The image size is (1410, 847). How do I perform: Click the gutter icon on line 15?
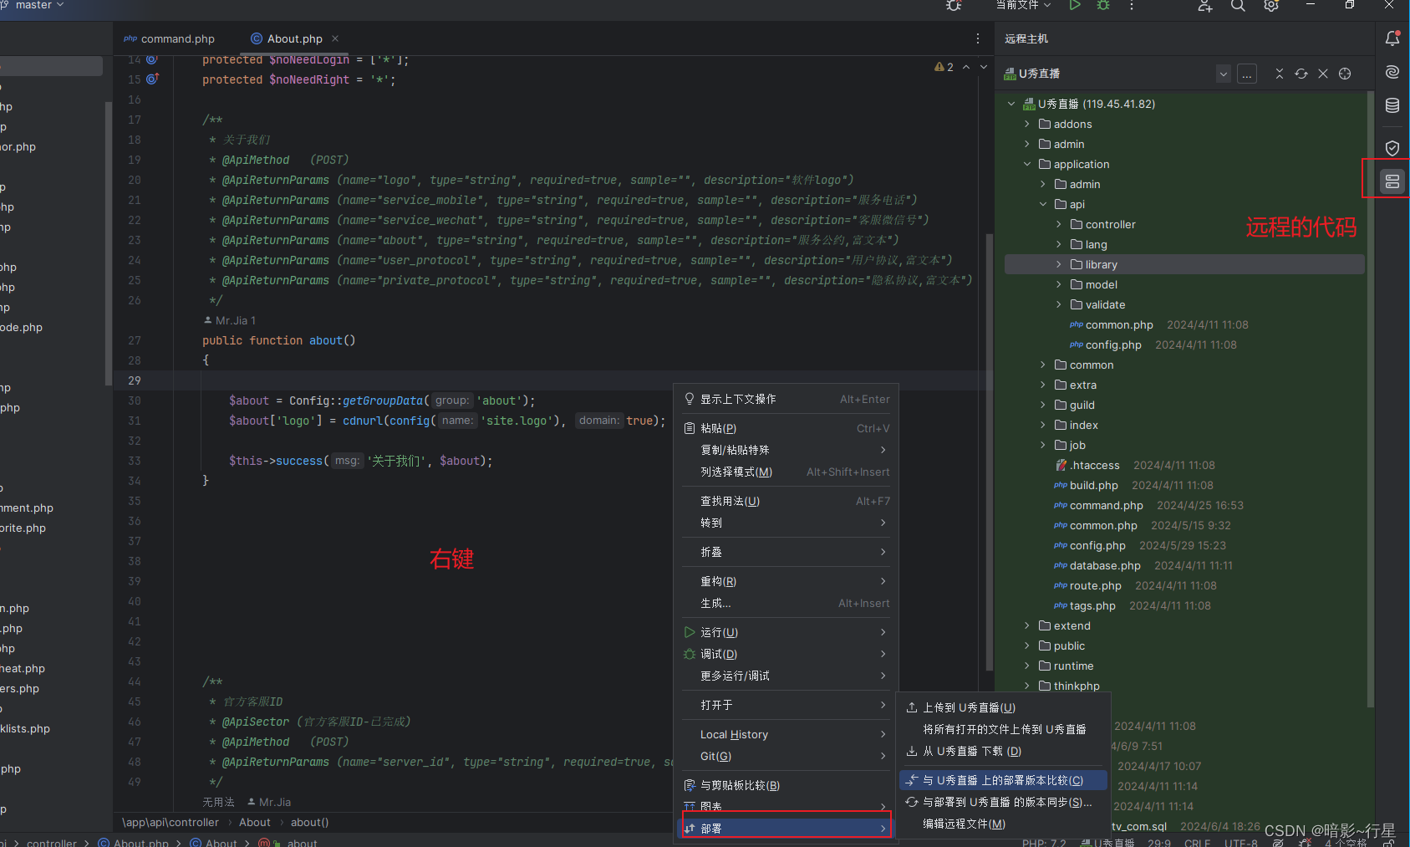click(x=152, y=79)
